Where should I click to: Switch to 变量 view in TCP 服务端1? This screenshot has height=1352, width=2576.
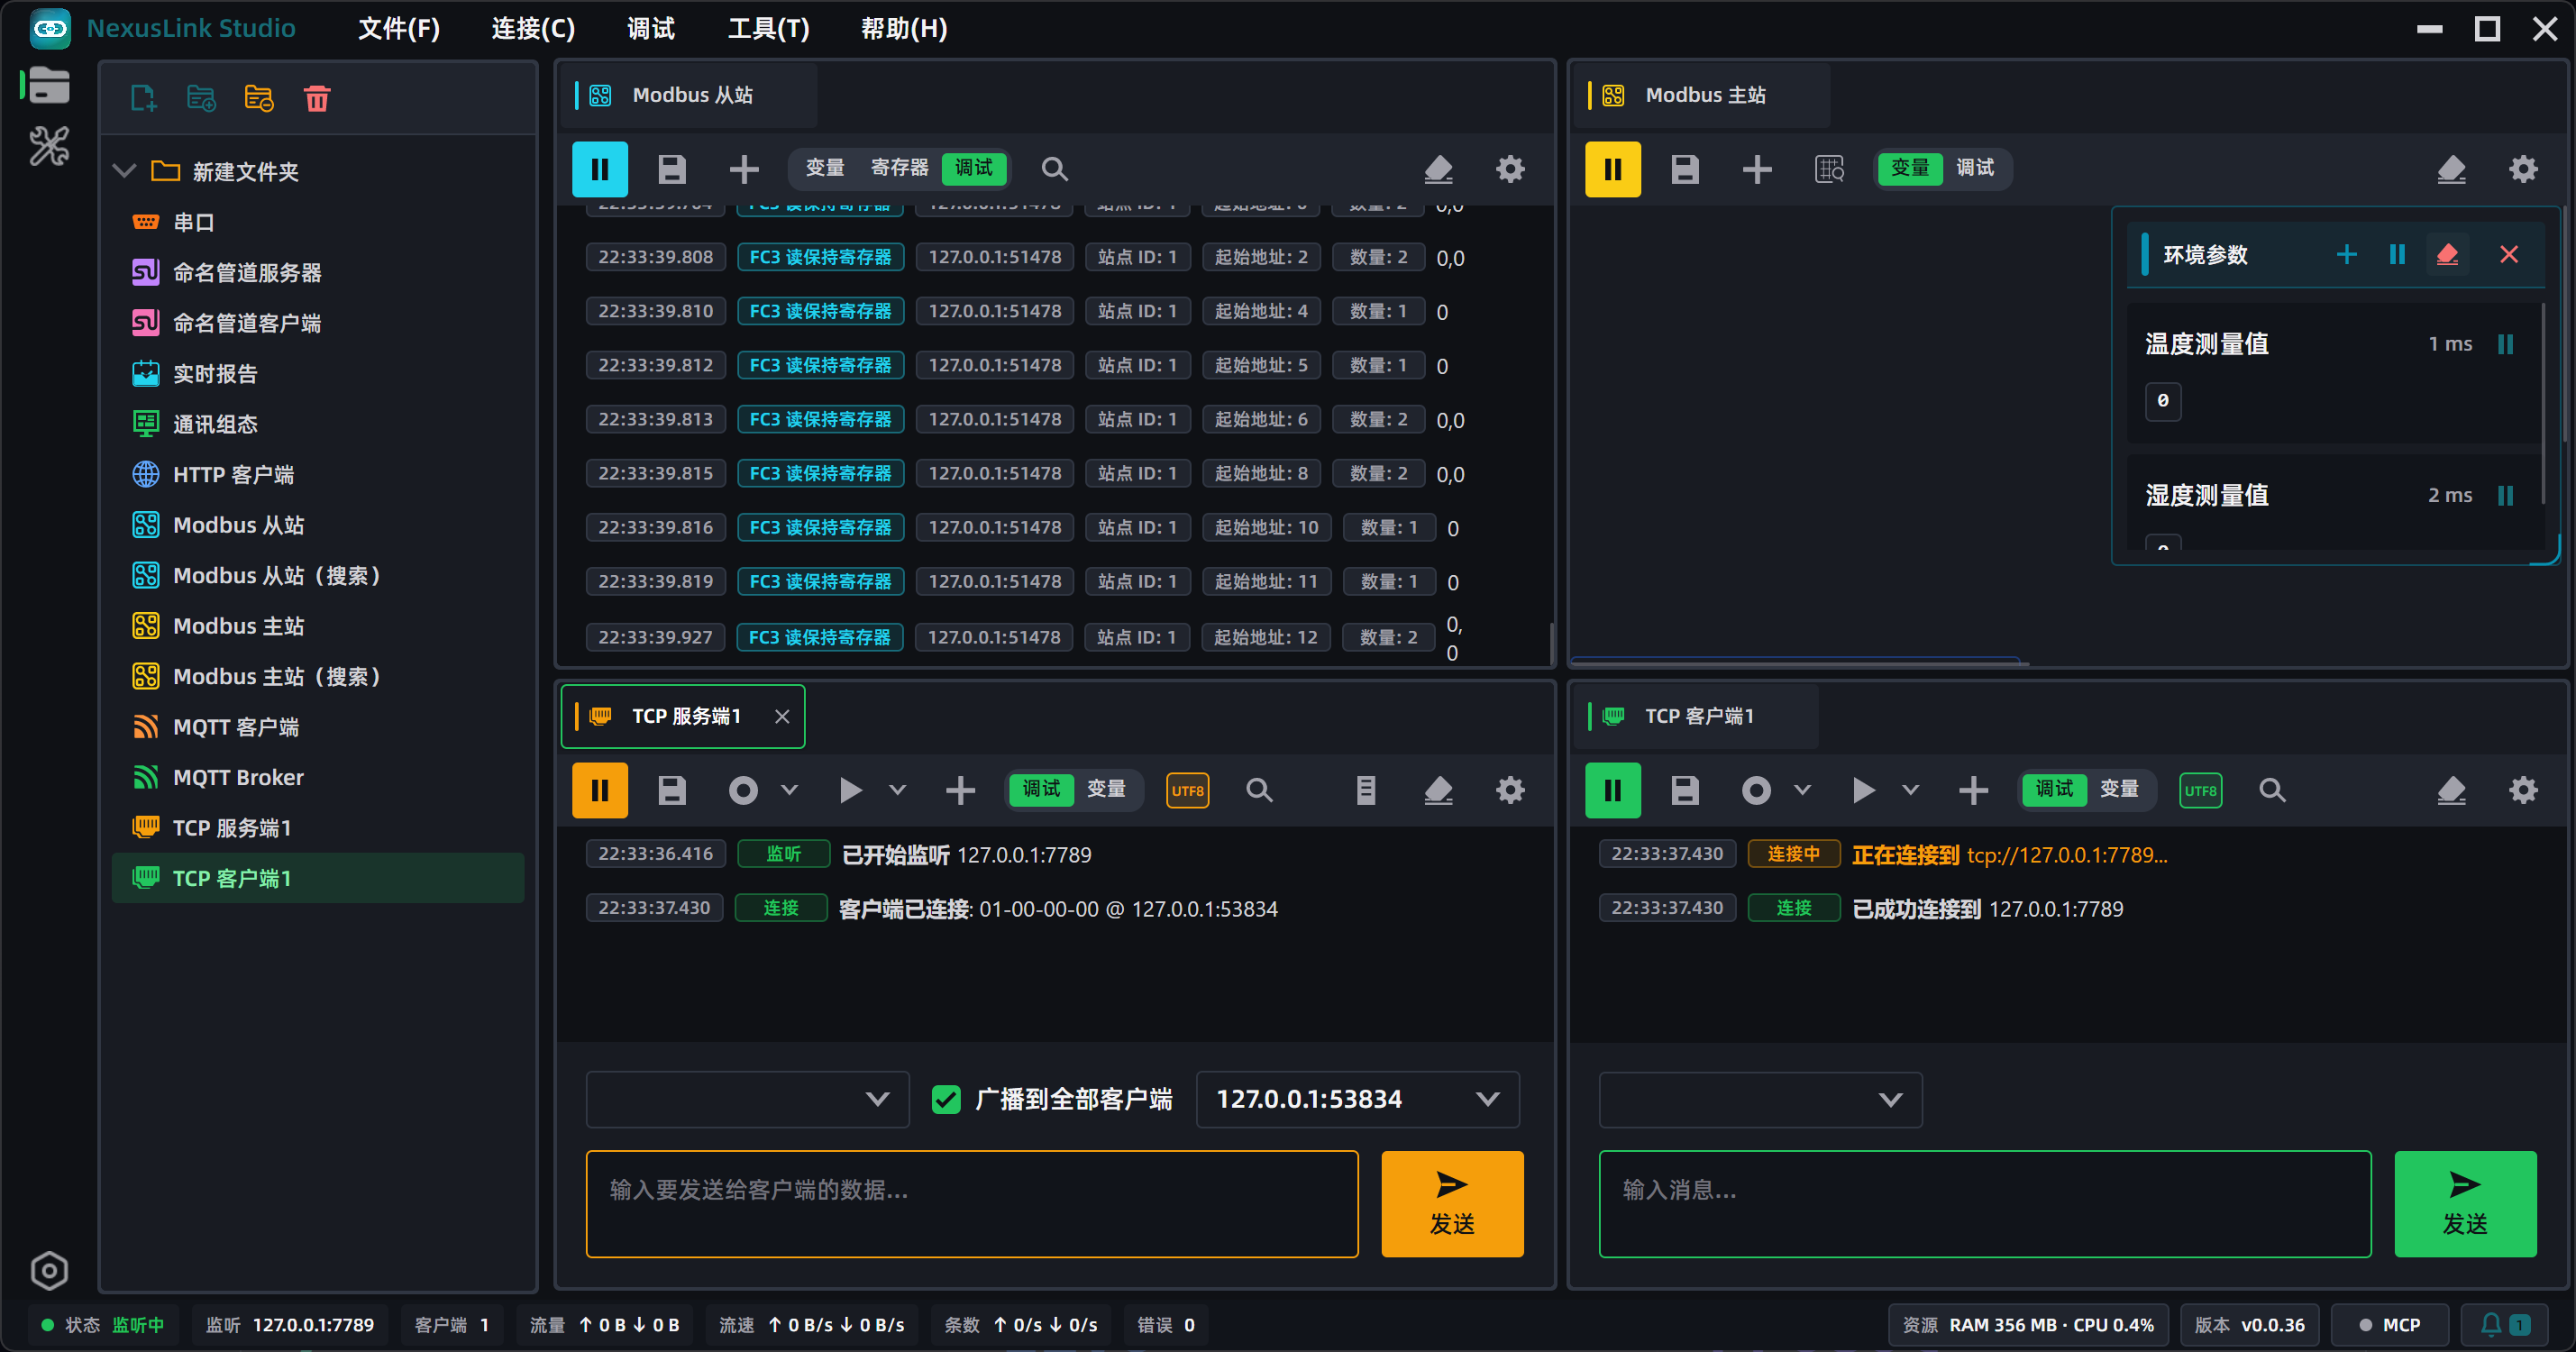pyautogui.click(x=1106, y=788)
